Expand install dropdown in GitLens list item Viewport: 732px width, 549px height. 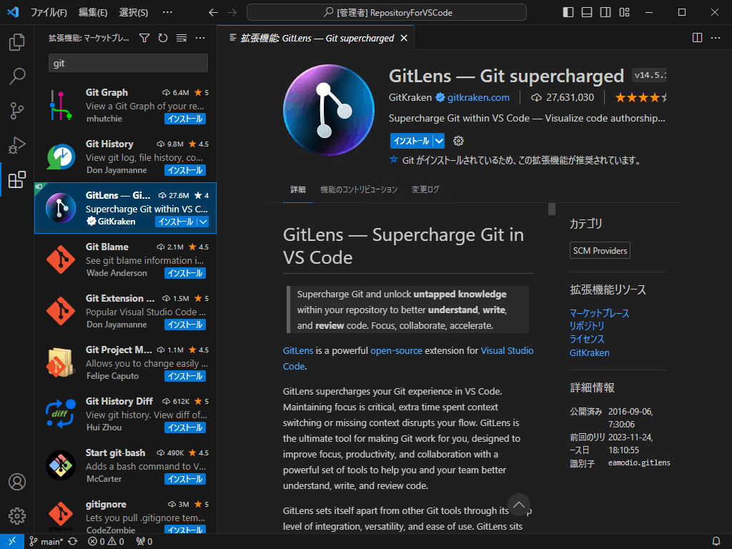(x=203, y=222)
